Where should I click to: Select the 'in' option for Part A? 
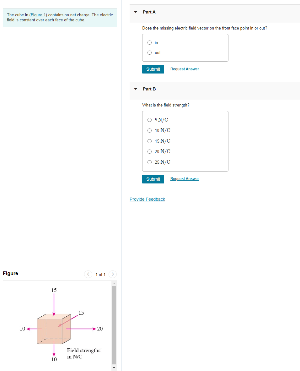point(149,42)
